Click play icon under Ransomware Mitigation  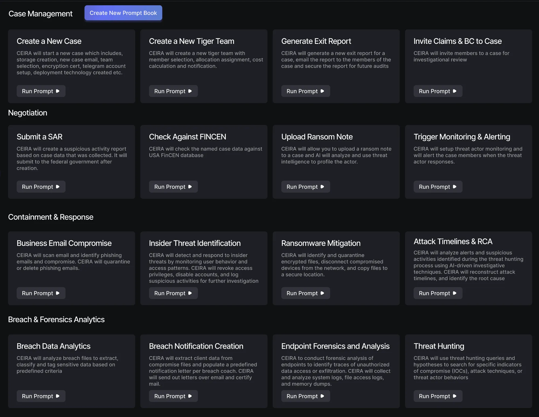(322, 293)
